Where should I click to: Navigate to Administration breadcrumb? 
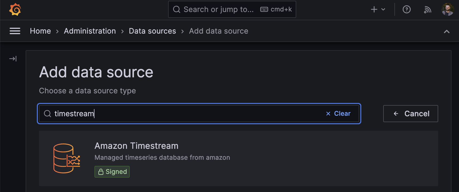coord(90,31)
